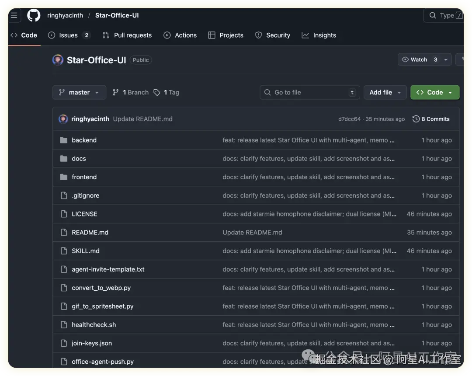
Task: Open the backend folder
Action: (x=84, y=140)
